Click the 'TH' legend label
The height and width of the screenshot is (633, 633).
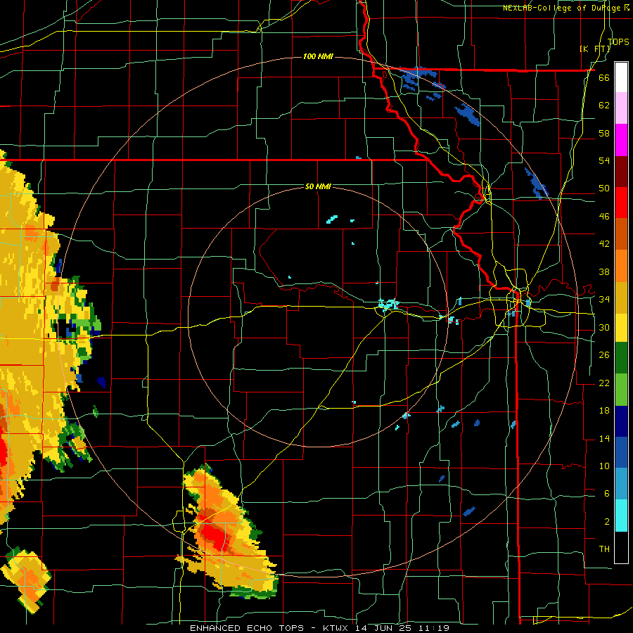click(x=604, y=549)
